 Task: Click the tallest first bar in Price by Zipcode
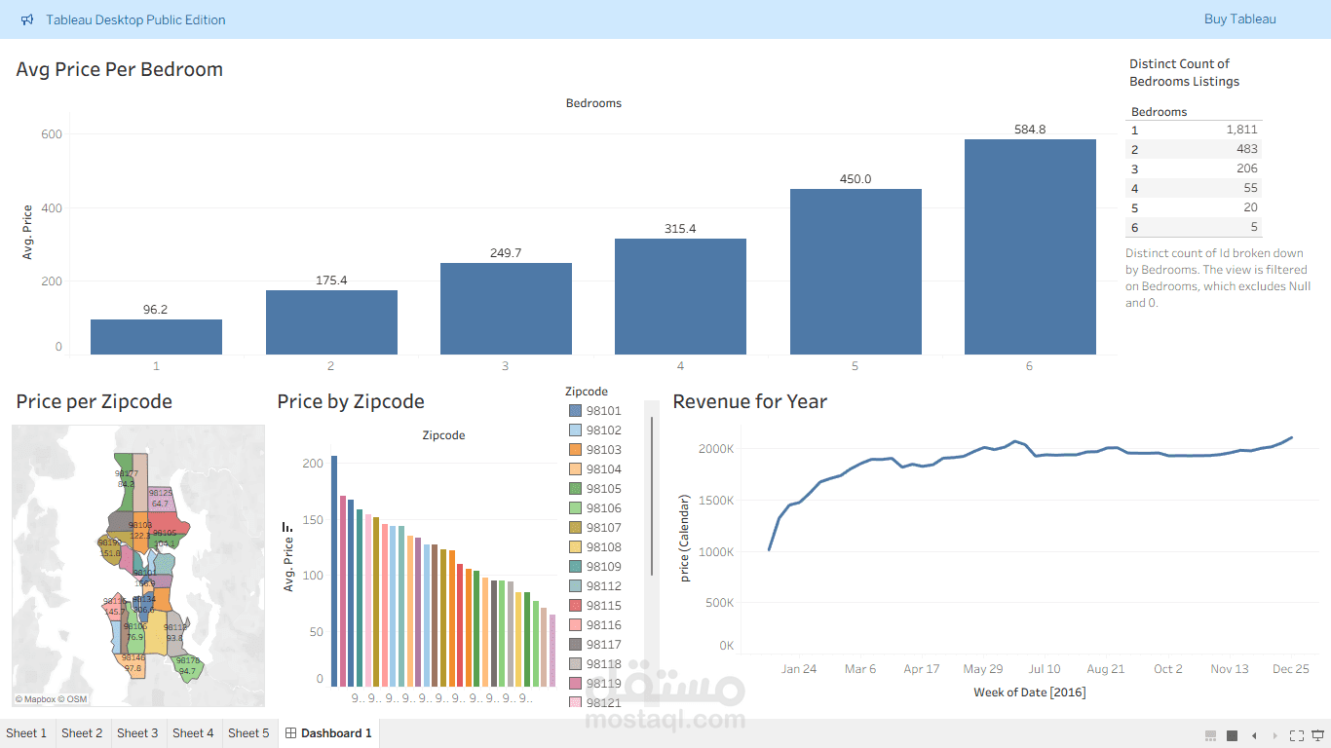pyautogui.click(x=334, y=571)
